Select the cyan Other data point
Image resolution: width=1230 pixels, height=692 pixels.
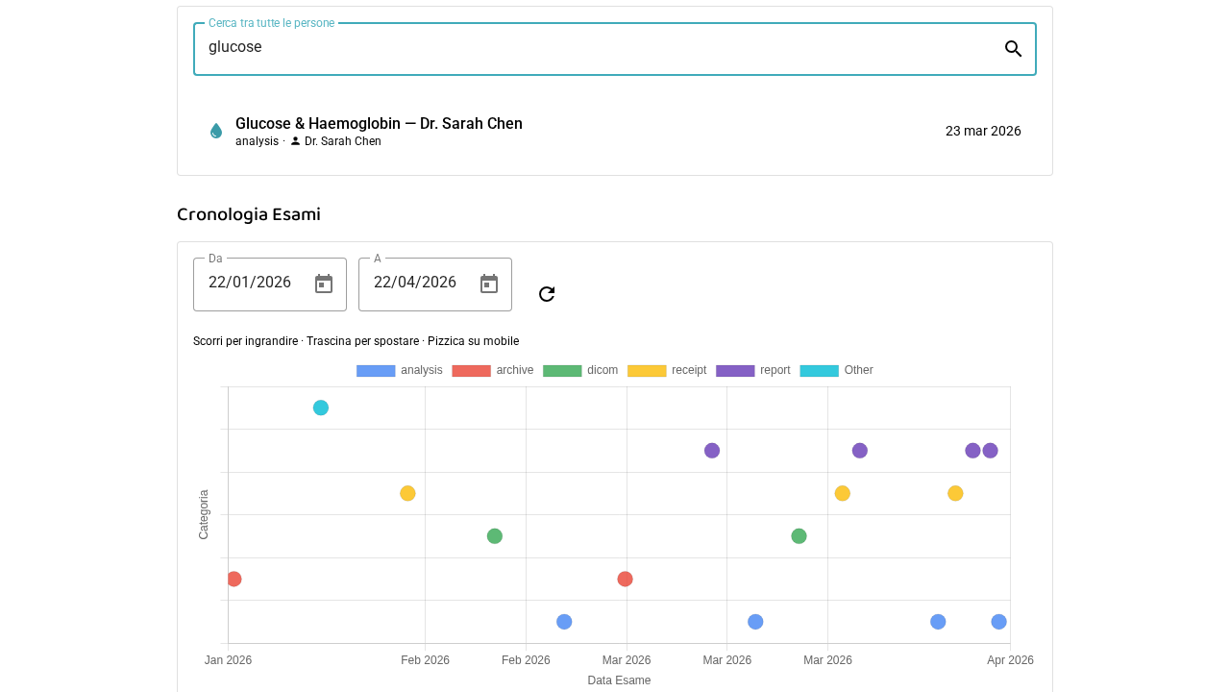click(321, 408)
